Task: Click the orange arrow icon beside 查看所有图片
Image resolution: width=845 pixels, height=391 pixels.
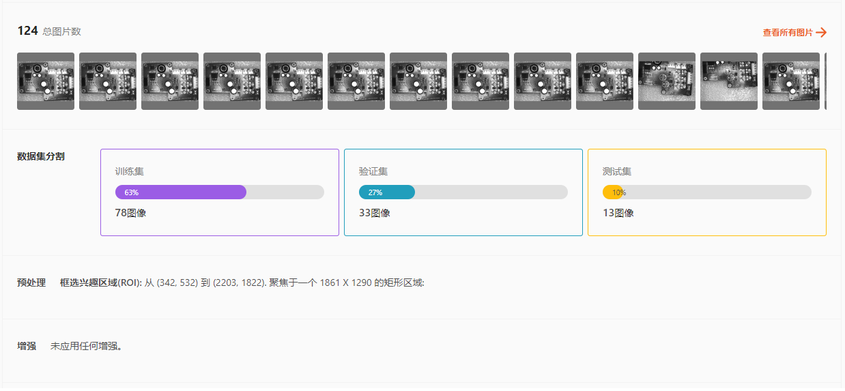Action: click(x=821, y=32)
